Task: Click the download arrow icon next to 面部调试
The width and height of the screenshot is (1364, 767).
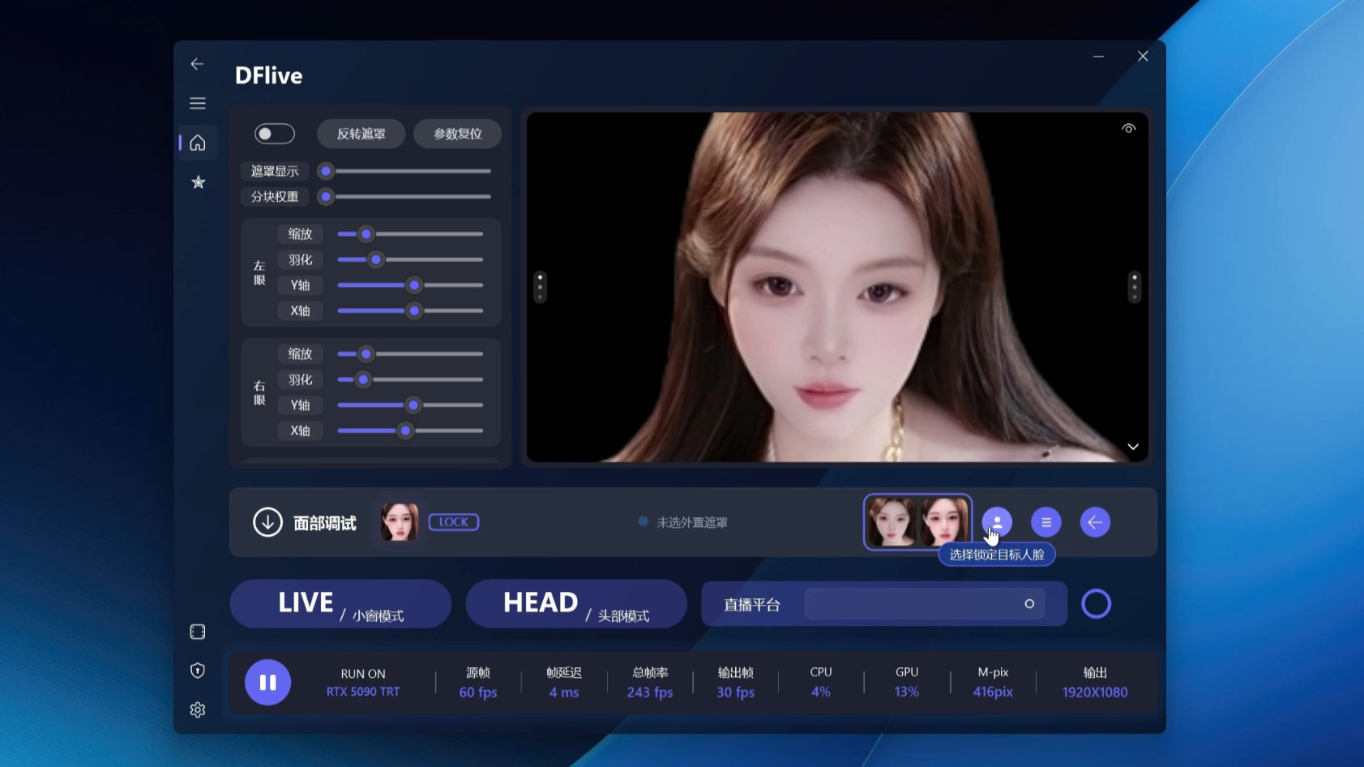Action: 267,522
